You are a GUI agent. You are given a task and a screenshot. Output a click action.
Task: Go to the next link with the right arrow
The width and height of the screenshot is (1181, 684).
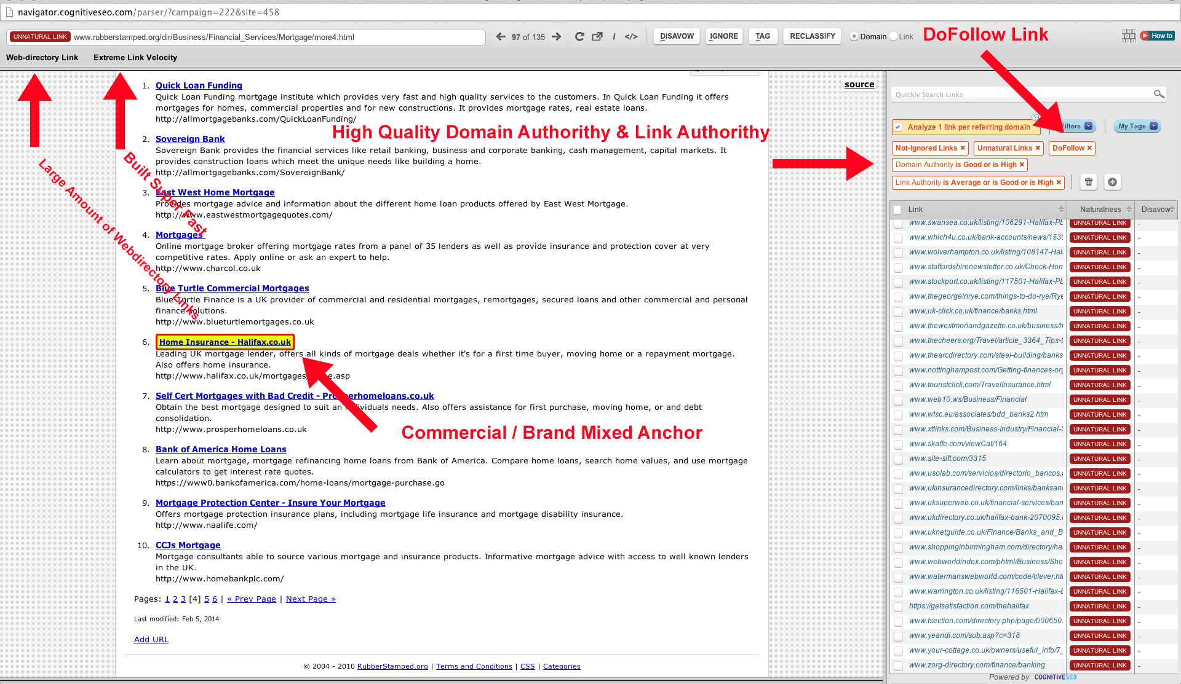coord(557,37)
